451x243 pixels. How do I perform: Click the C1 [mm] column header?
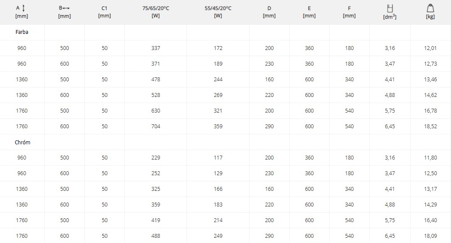click(104, 12)
